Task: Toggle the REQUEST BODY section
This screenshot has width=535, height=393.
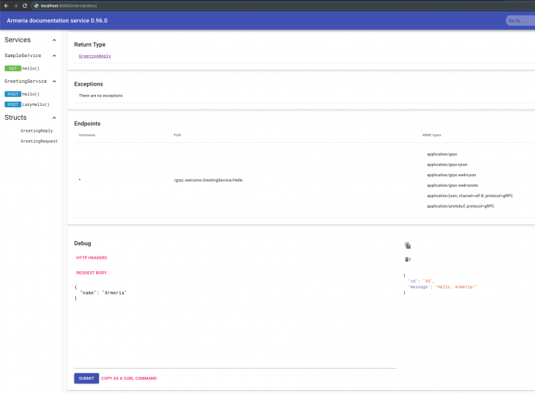Action: tap(91, 272)
